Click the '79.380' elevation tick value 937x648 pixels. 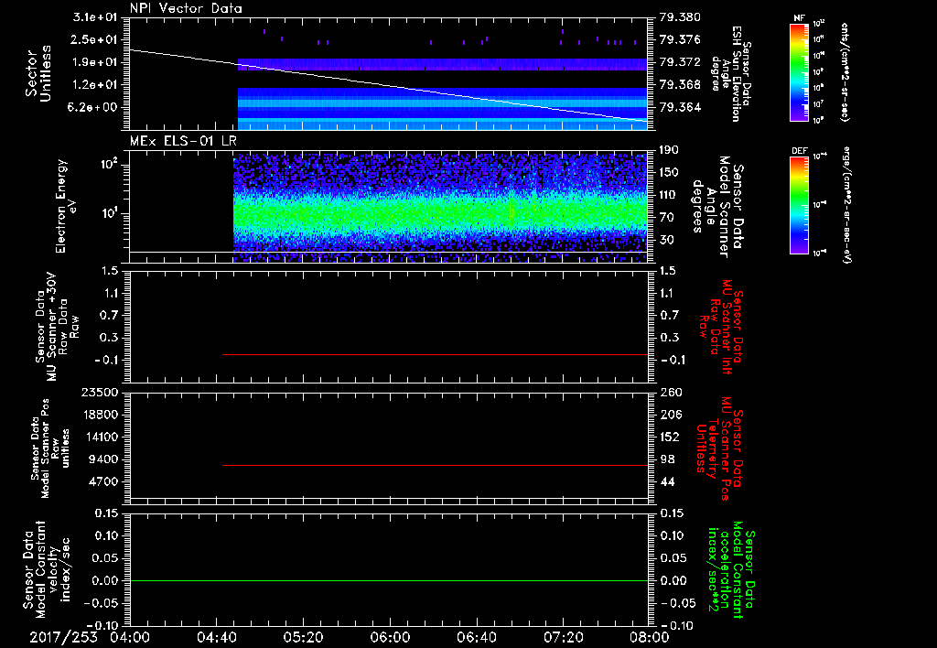pyautogui.click(x=680, y=16)
